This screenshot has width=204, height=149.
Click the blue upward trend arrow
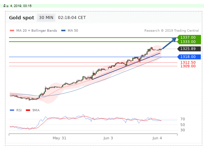pyautogui.click(x=170, y=43)
